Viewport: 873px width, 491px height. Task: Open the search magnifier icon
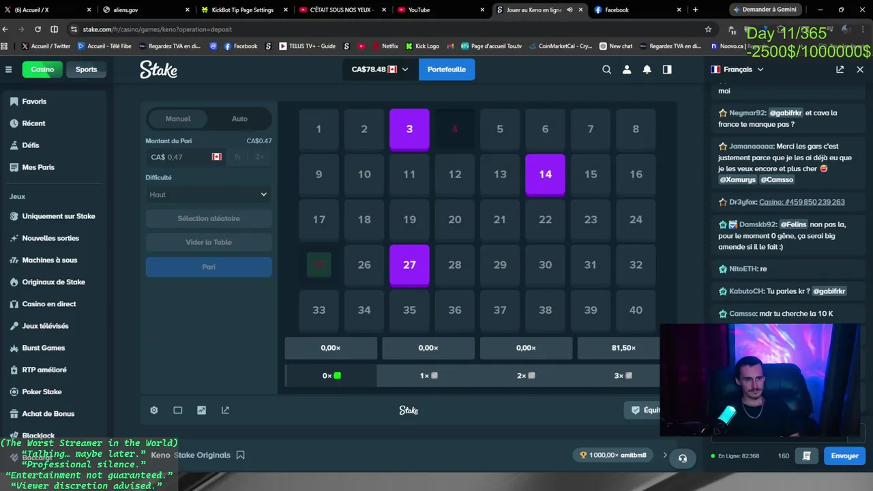point(606,70)
